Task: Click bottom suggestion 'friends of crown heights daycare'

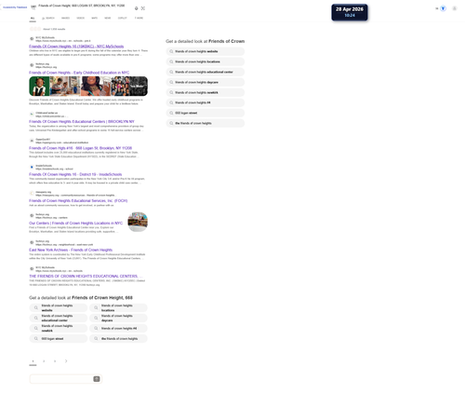Action: click(x=118, y=318)
